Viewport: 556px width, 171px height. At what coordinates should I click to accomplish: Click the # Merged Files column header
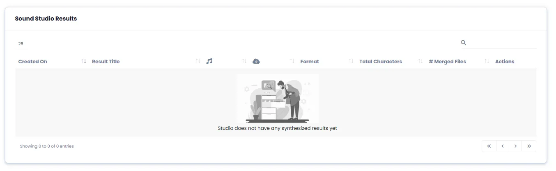[447, 62]
